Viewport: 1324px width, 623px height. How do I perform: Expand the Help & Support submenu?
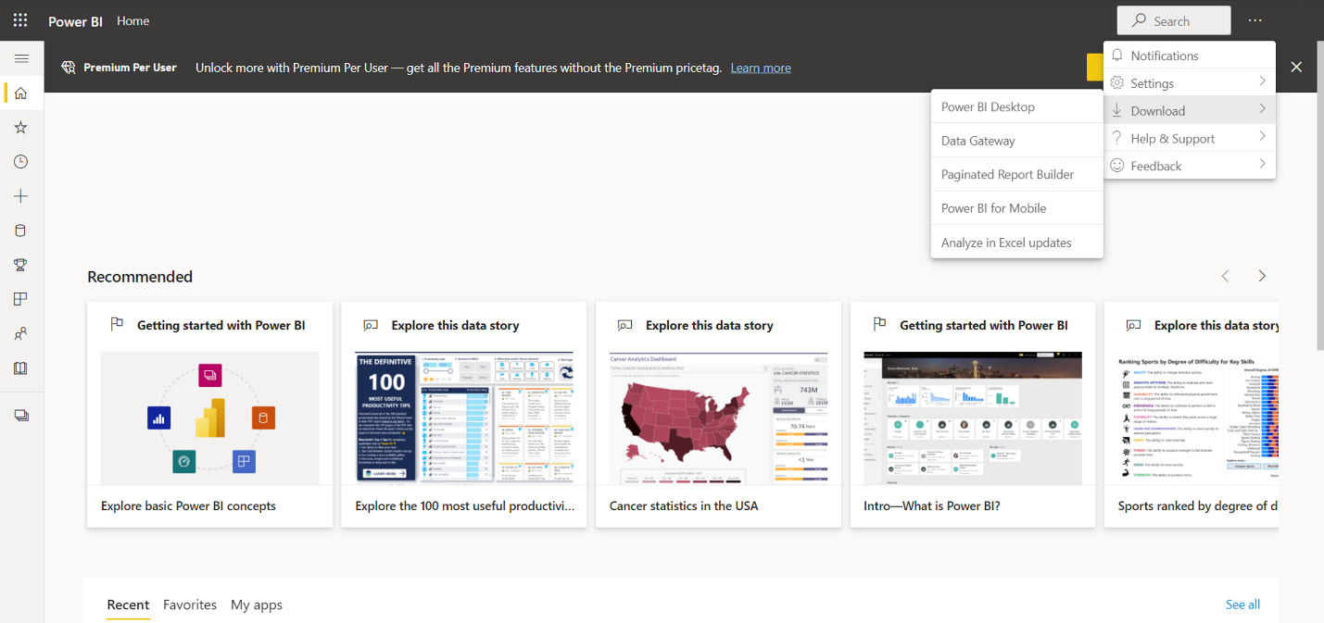click(x=1189, y=139)
